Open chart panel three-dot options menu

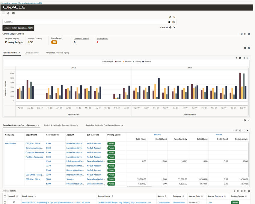(x=236, y=58)
